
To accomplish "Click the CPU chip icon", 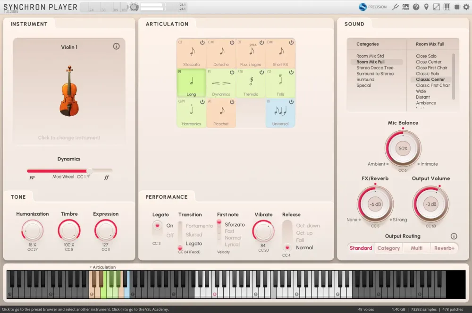I will coord(456,7).
